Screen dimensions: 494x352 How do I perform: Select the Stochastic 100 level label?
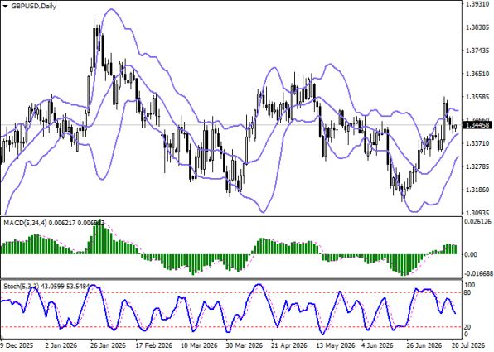(470, 285)
